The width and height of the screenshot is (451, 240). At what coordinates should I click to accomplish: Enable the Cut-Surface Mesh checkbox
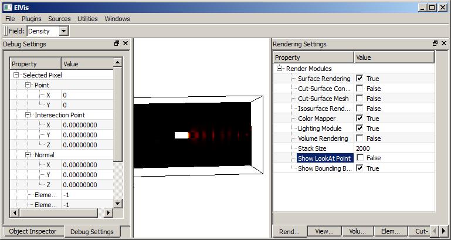click(x=360, y=99)
